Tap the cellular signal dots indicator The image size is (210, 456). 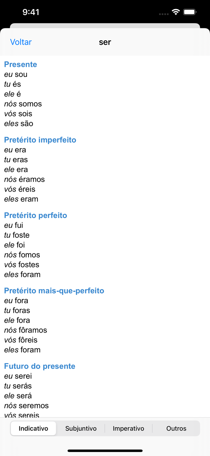[163, 13]
